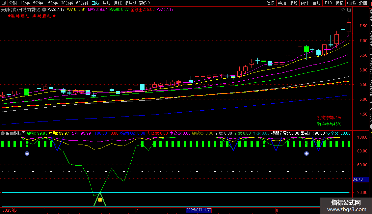Click the 复权 adjustment button
Screen dimensions: 372x214
271,3
